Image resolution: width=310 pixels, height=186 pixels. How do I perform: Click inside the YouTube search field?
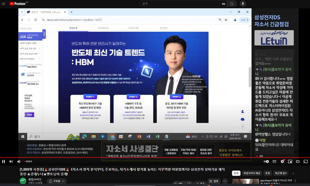tap(181, 4)
